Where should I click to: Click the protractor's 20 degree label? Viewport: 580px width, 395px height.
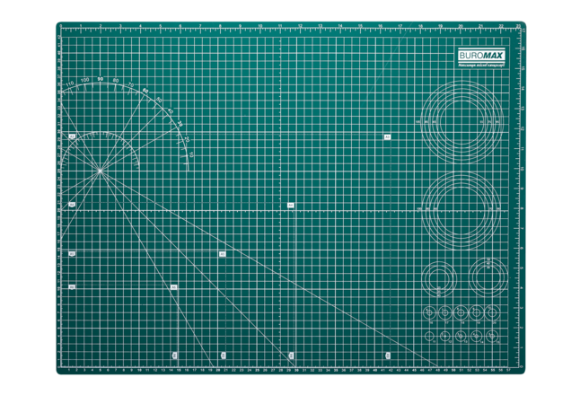click(x=187, y=139)
